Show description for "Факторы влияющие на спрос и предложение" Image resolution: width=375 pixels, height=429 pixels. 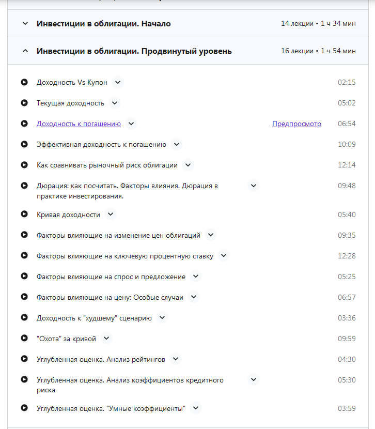[x=195, y=277]
